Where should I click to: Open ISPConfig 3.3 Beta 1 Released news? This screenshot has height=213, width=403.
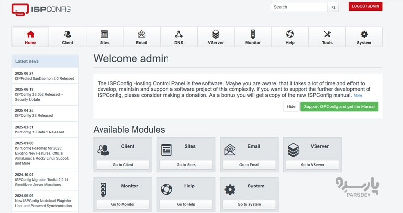(39, 132)
